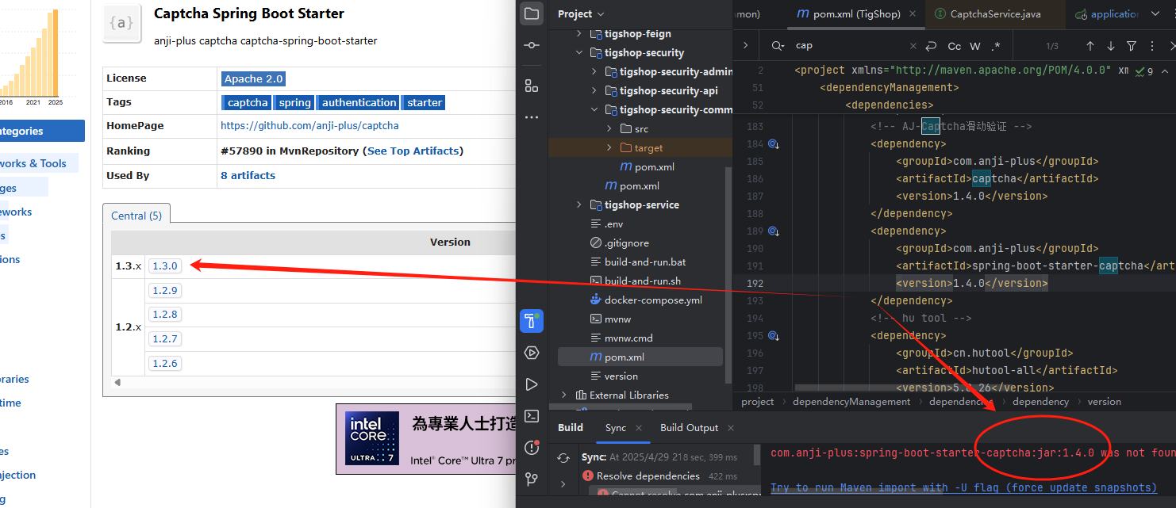Open the Services tool window icon
The image size is (1176, 508).
[532, 353]
